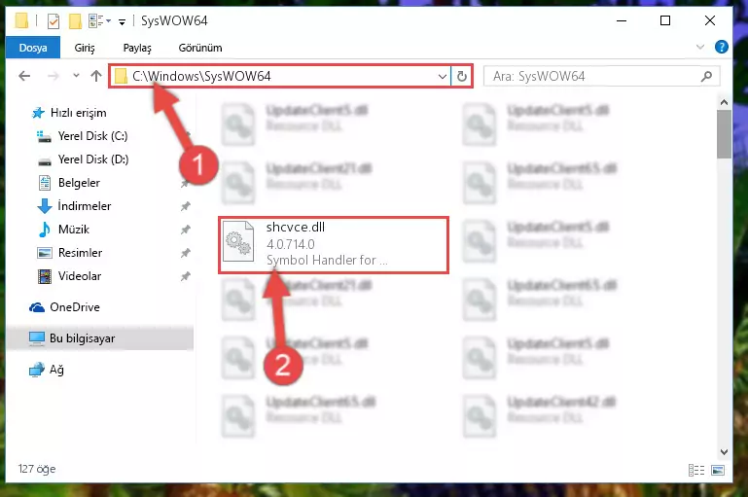The height and width of the screenshot is (497, 748).
Task: Click the Bu bilgisayar monitor icon
Action: [37, 338]
